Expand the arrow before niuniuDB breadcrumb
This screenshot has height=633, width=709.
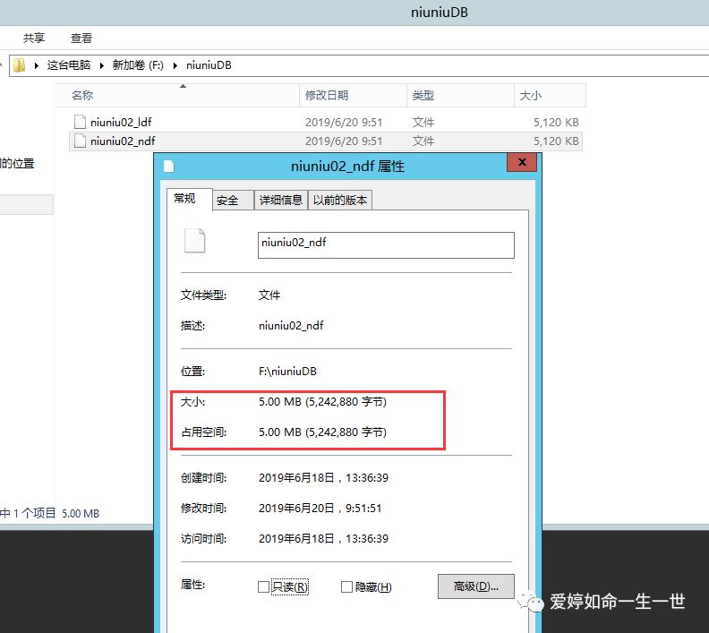point(175,65)
